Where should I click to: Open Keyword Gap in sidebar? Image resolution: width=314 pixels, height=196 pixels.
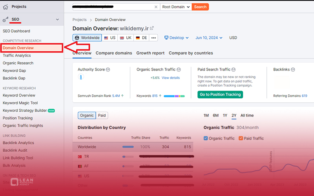pos(14,71)
